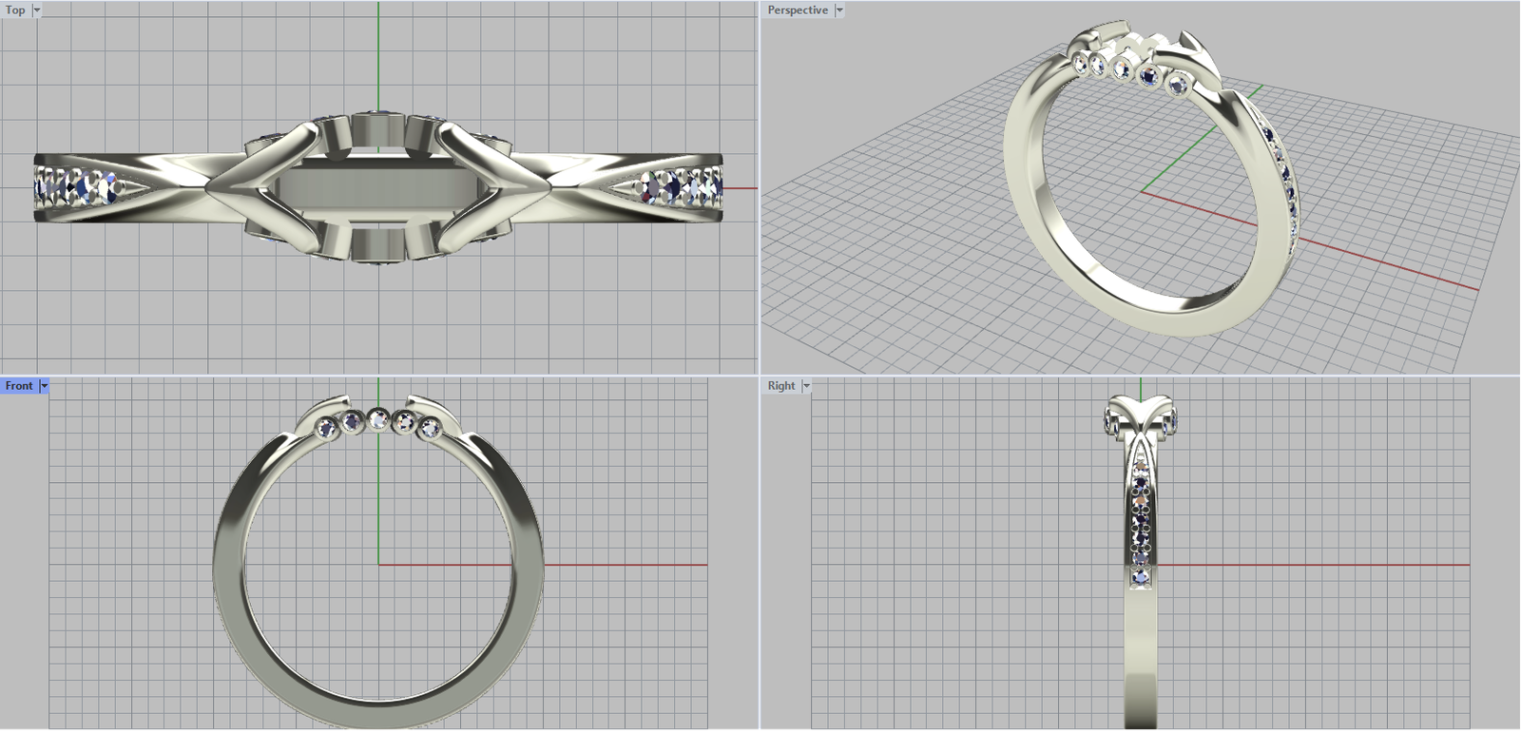
Task: Click the Right viewport title label
Action: point(780,386)
